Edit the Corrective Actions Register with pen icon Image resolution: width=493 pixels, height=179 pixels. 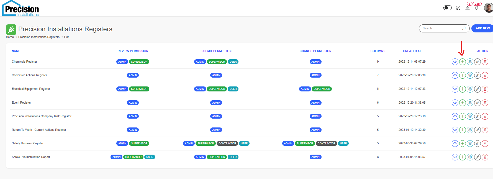coord(477,75)
